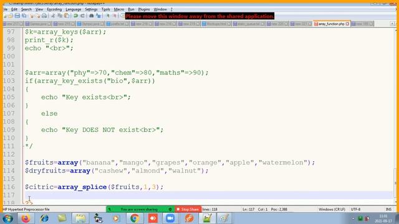This screenshot has height=224, width=399.
Task: Open the Search menu
Action: click(x=26, y=9)
